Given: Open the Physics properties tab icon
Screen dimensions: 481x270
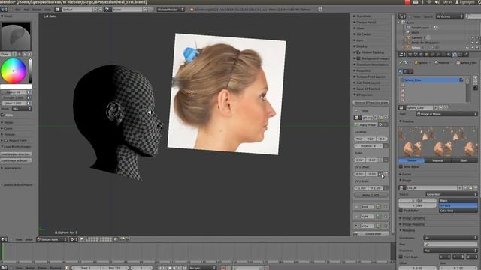Looking at the screenshot, I should 466,55.
